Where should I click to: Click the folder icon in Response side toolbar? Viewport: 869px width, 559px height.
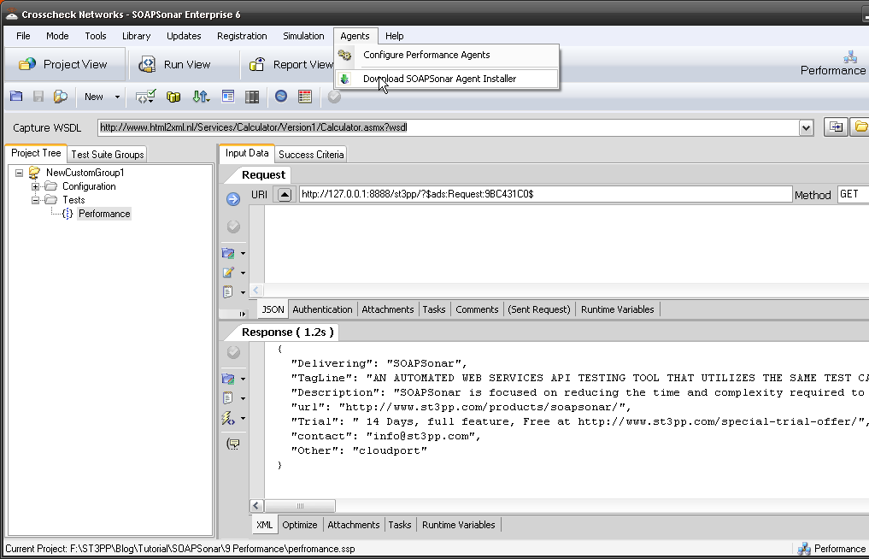point(228,378)
